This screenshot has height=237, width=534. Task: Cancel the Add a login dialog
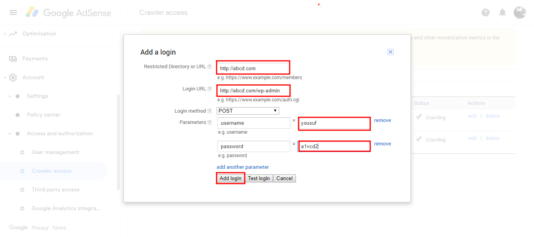click(285, 178)
